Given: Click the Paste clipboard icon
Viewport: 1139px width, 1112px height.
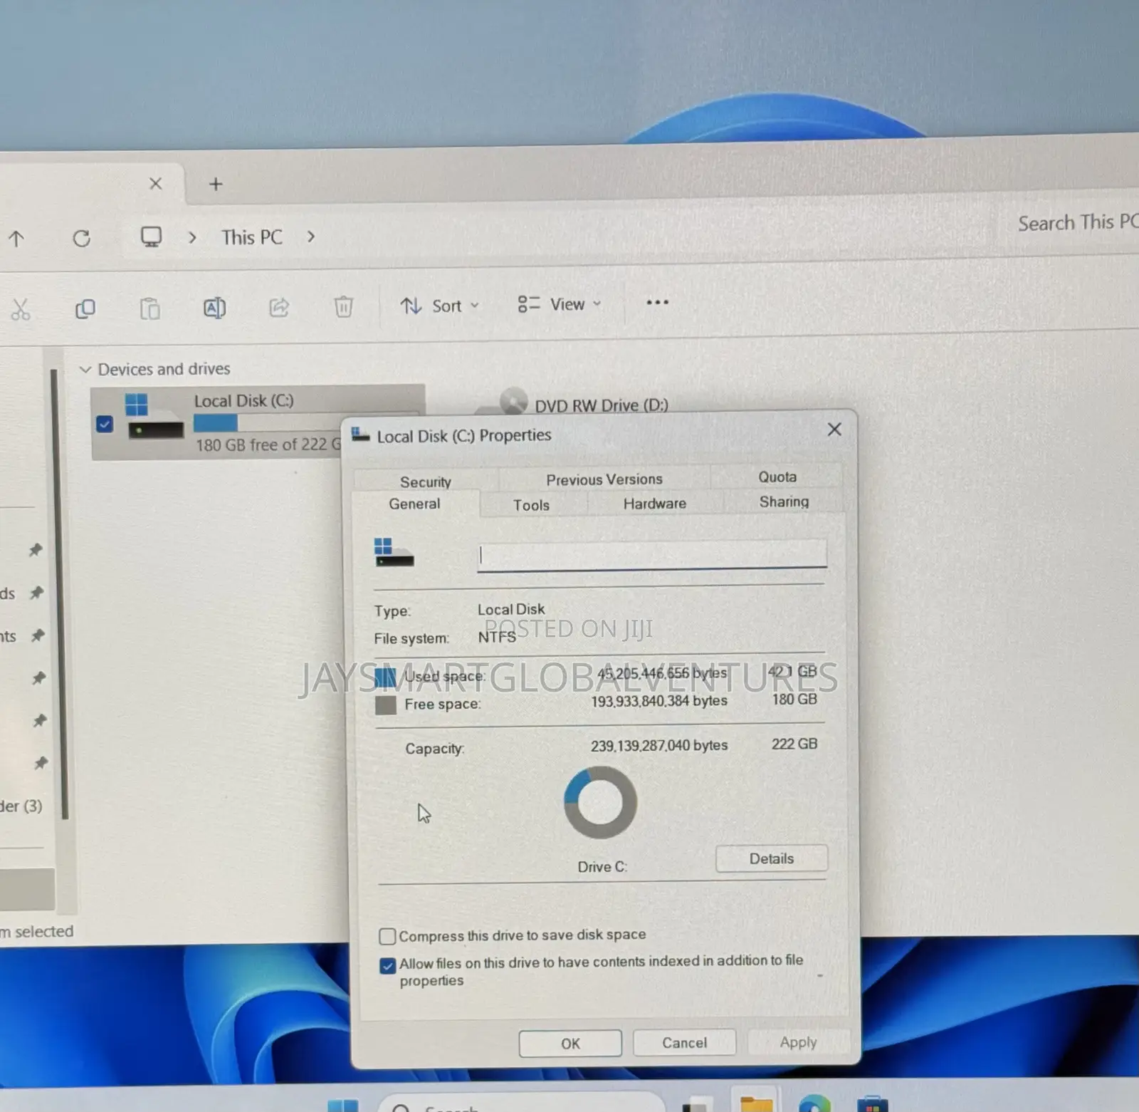Looking at the screenshot, I should [149, 308].
